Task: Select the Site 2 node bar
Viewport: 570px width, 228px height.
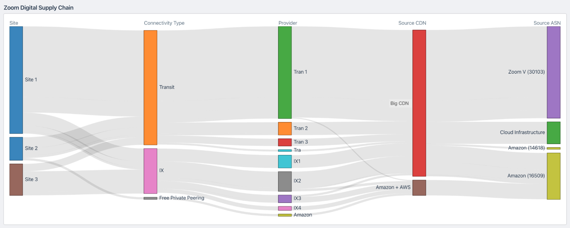Action: click(16, 149)
